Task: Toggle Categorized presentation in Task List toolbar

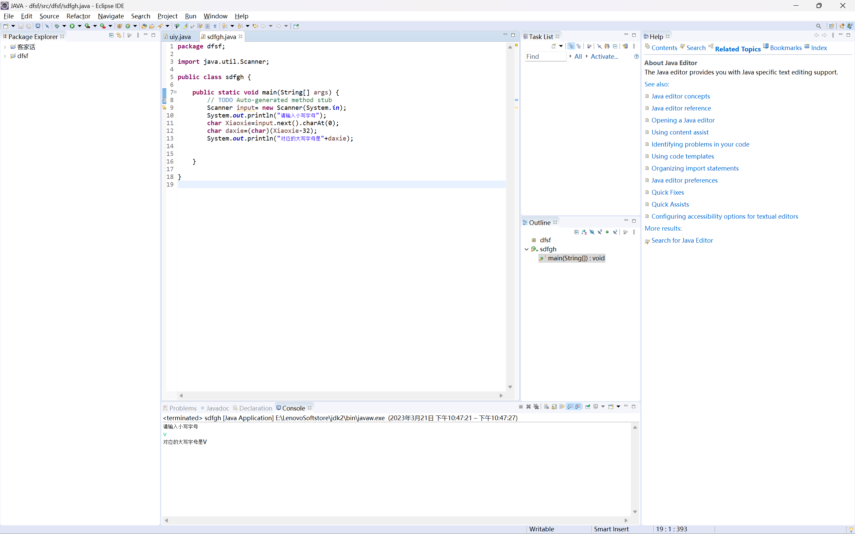Action: coord(571,46)
